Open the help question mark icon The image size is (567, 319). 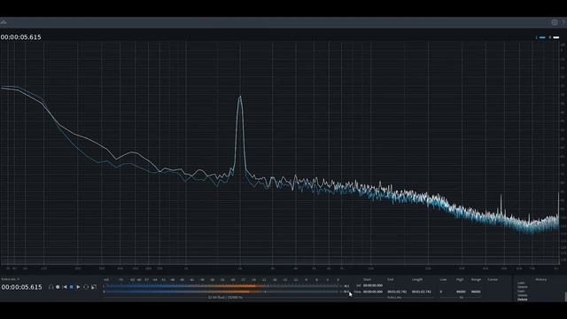tap(563, 22)
